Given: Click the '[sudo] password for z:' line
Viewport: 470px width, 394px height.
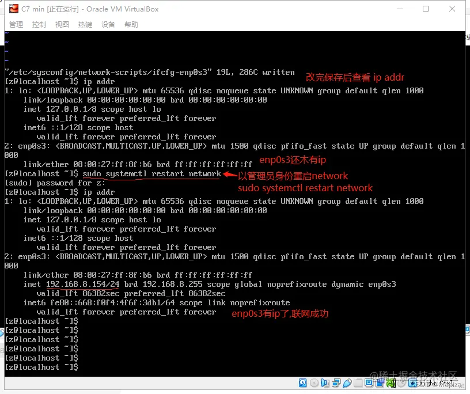Looking at the screenshot, I should coord(55,183).
